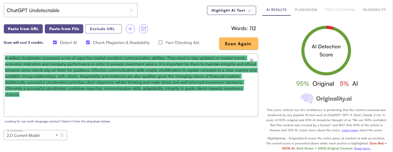Screen dimensions: 393x152
Task: Click the AI Detection Score ring chart
Action: (x=326, y=51)
